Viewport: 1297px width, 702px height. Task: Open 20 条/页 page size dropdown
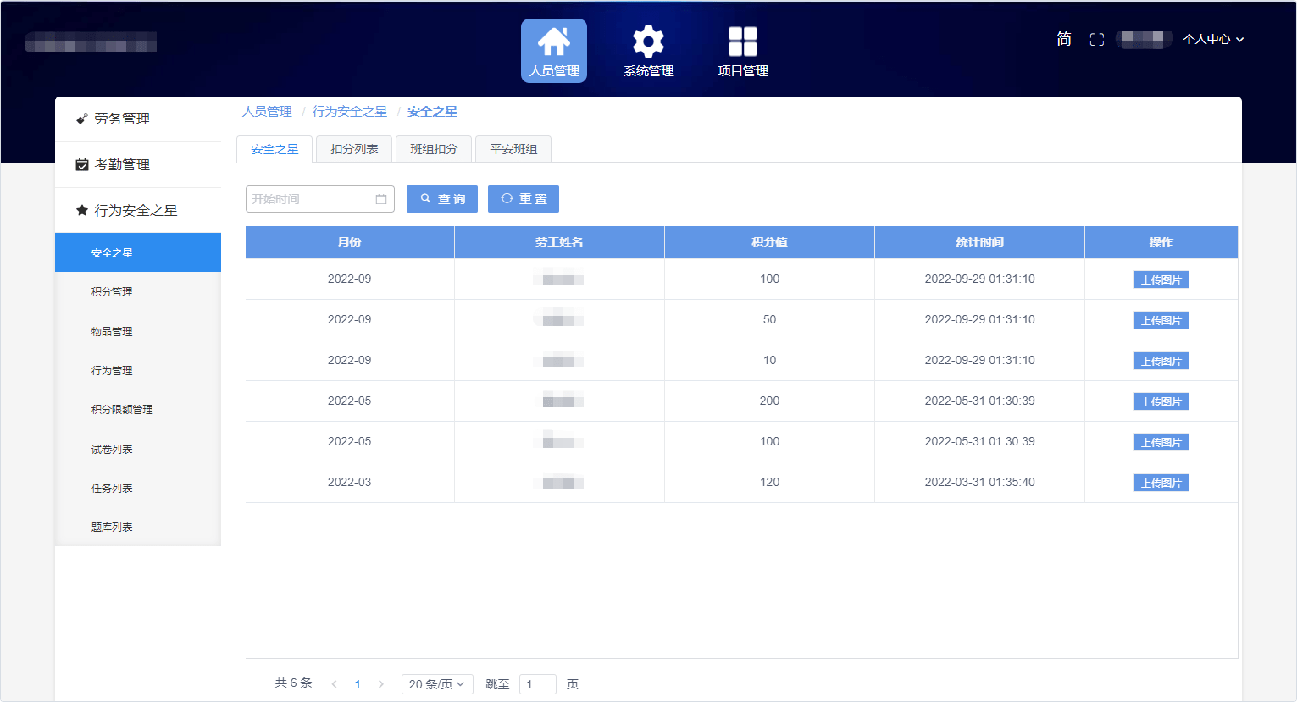[x=436, y=684]
